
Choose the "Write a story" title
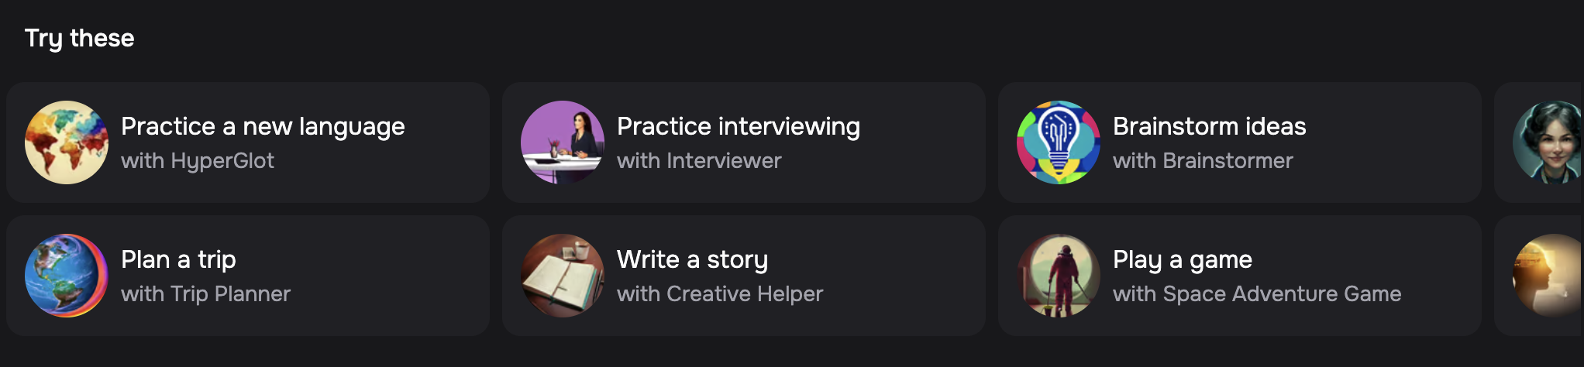click(x=692, y=260)
